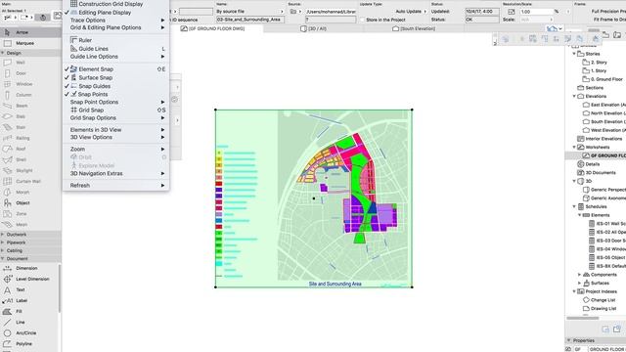Toggle Surface Snap menu option

(115, 78)
